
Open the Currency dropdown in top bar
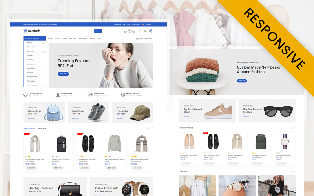coord(136,24)
